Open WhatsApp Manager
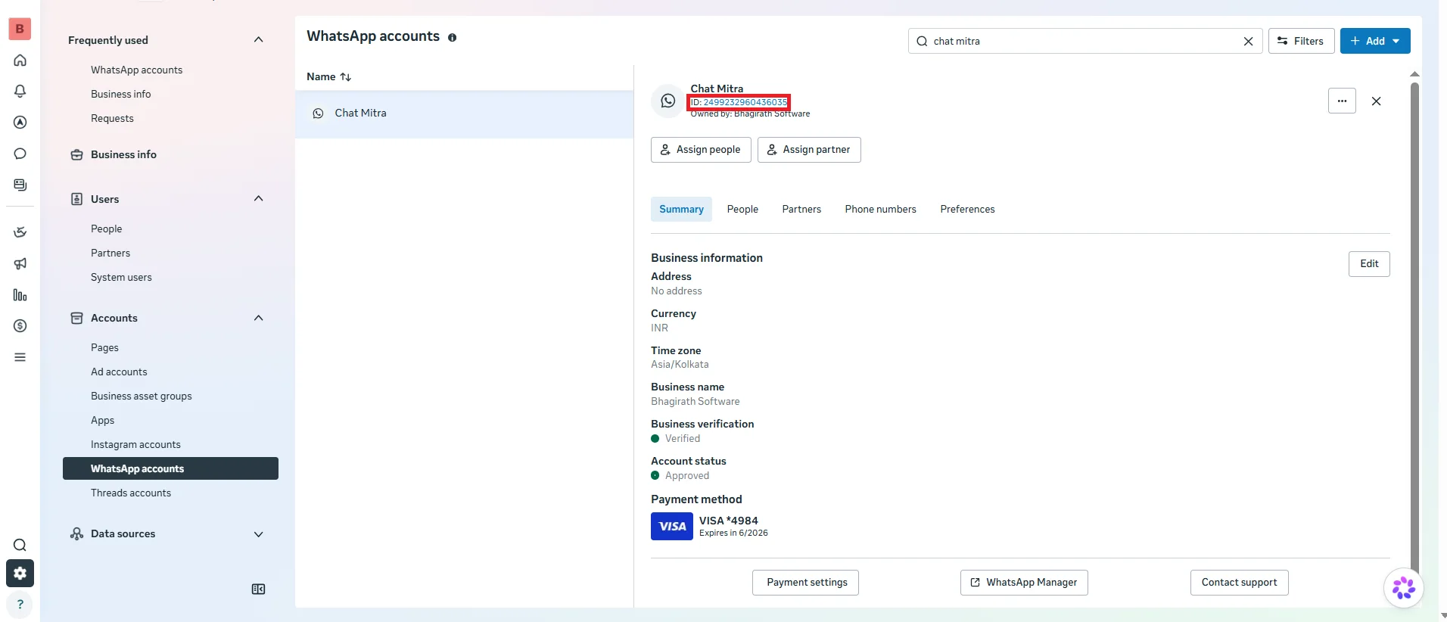The height and width of the screenshot is (622, 1447). [x=1024, y=583]
